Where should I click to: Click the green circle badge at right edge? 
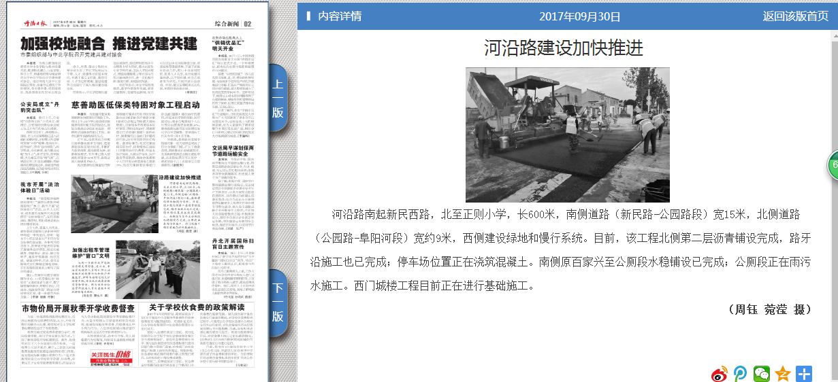pyautogui.click(x=833, y=167)
